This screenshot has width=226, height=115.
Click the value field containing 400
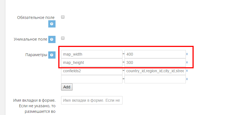click(x=155, y=54)
